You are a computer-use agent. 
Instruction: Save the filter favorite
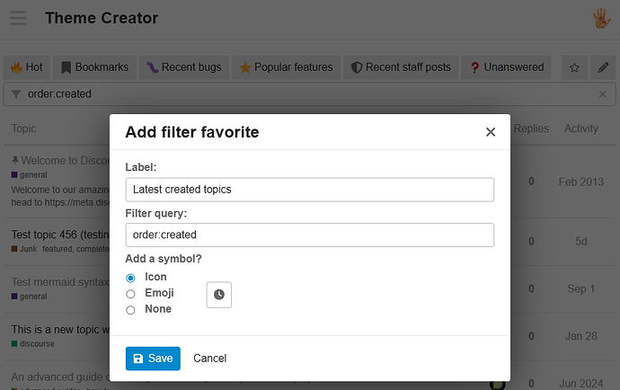tap(153, 359)
